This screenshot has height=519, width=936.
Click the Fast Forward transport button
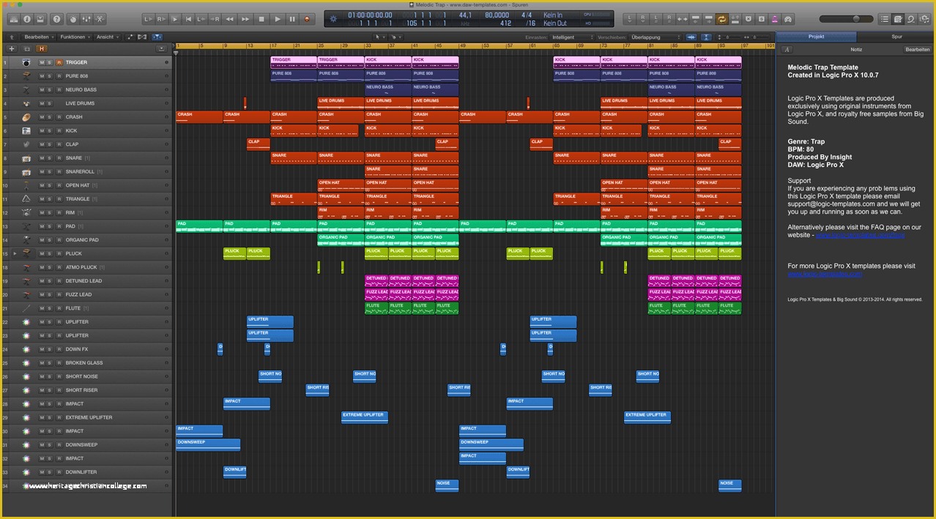pos(245,19)
